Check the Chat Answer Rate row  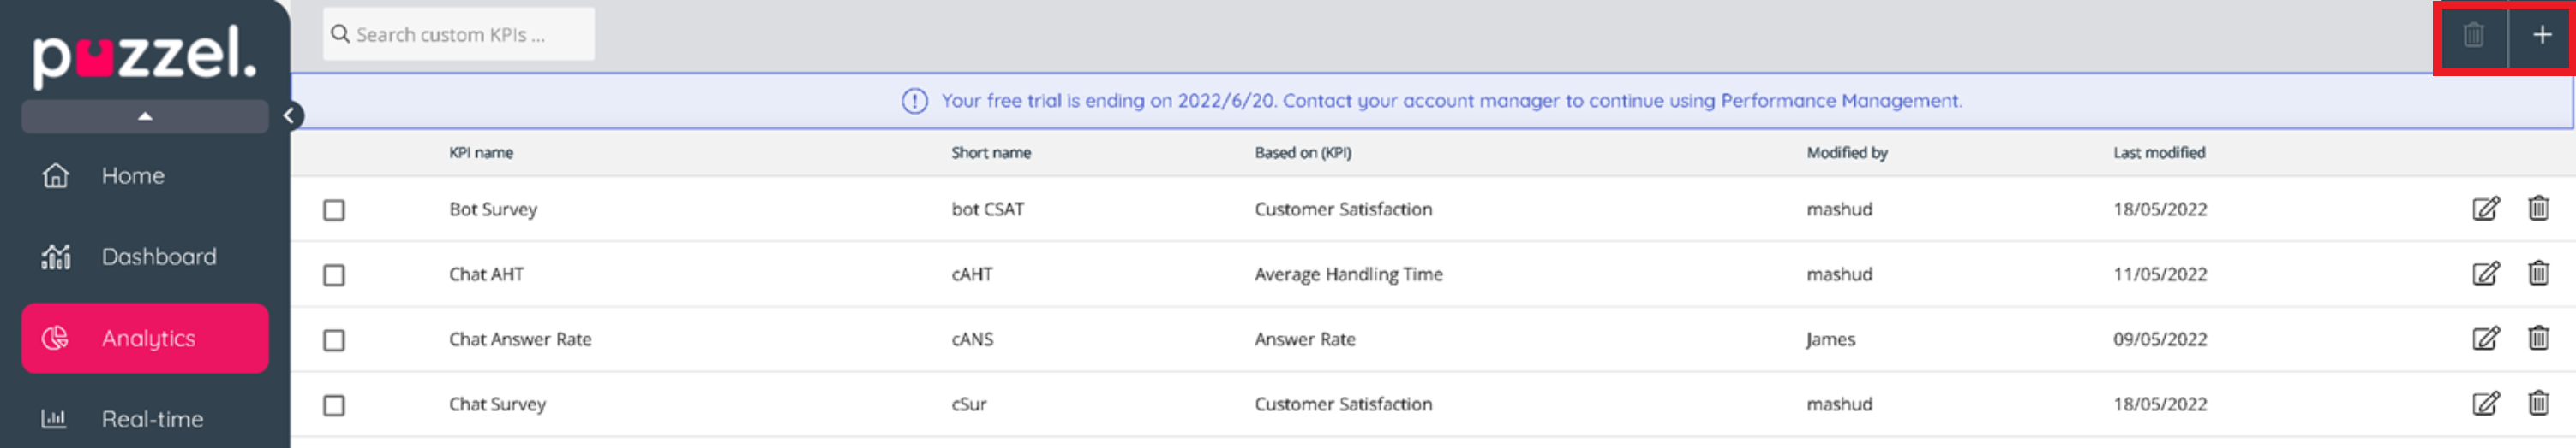point(334,340)
